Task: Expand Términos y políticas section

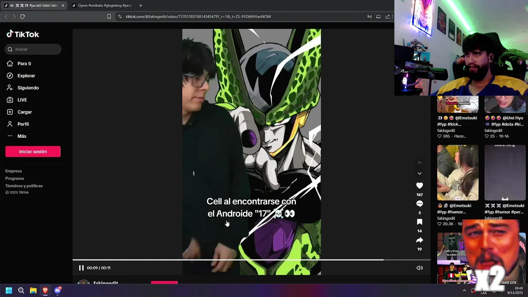Action: tap(24, 186)
